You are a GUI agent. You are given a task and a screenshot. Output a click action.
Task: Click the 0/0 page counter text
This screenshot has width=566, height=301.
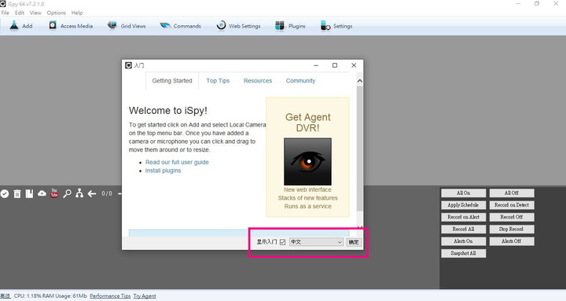click(x=107, y=194)
